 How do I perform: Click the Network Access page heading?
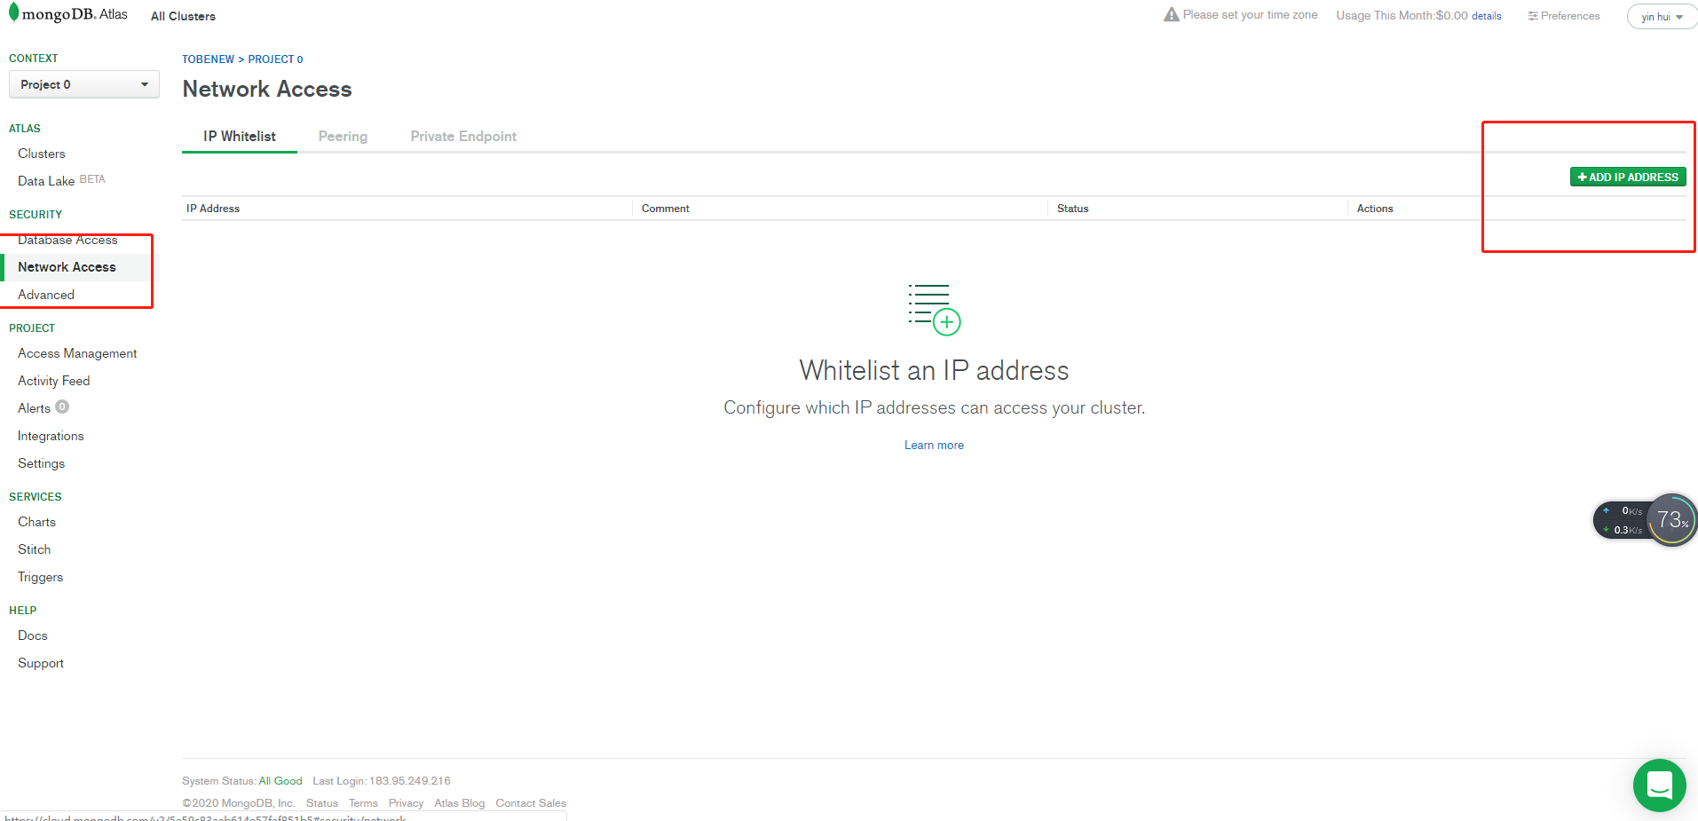tap(267, 89)
